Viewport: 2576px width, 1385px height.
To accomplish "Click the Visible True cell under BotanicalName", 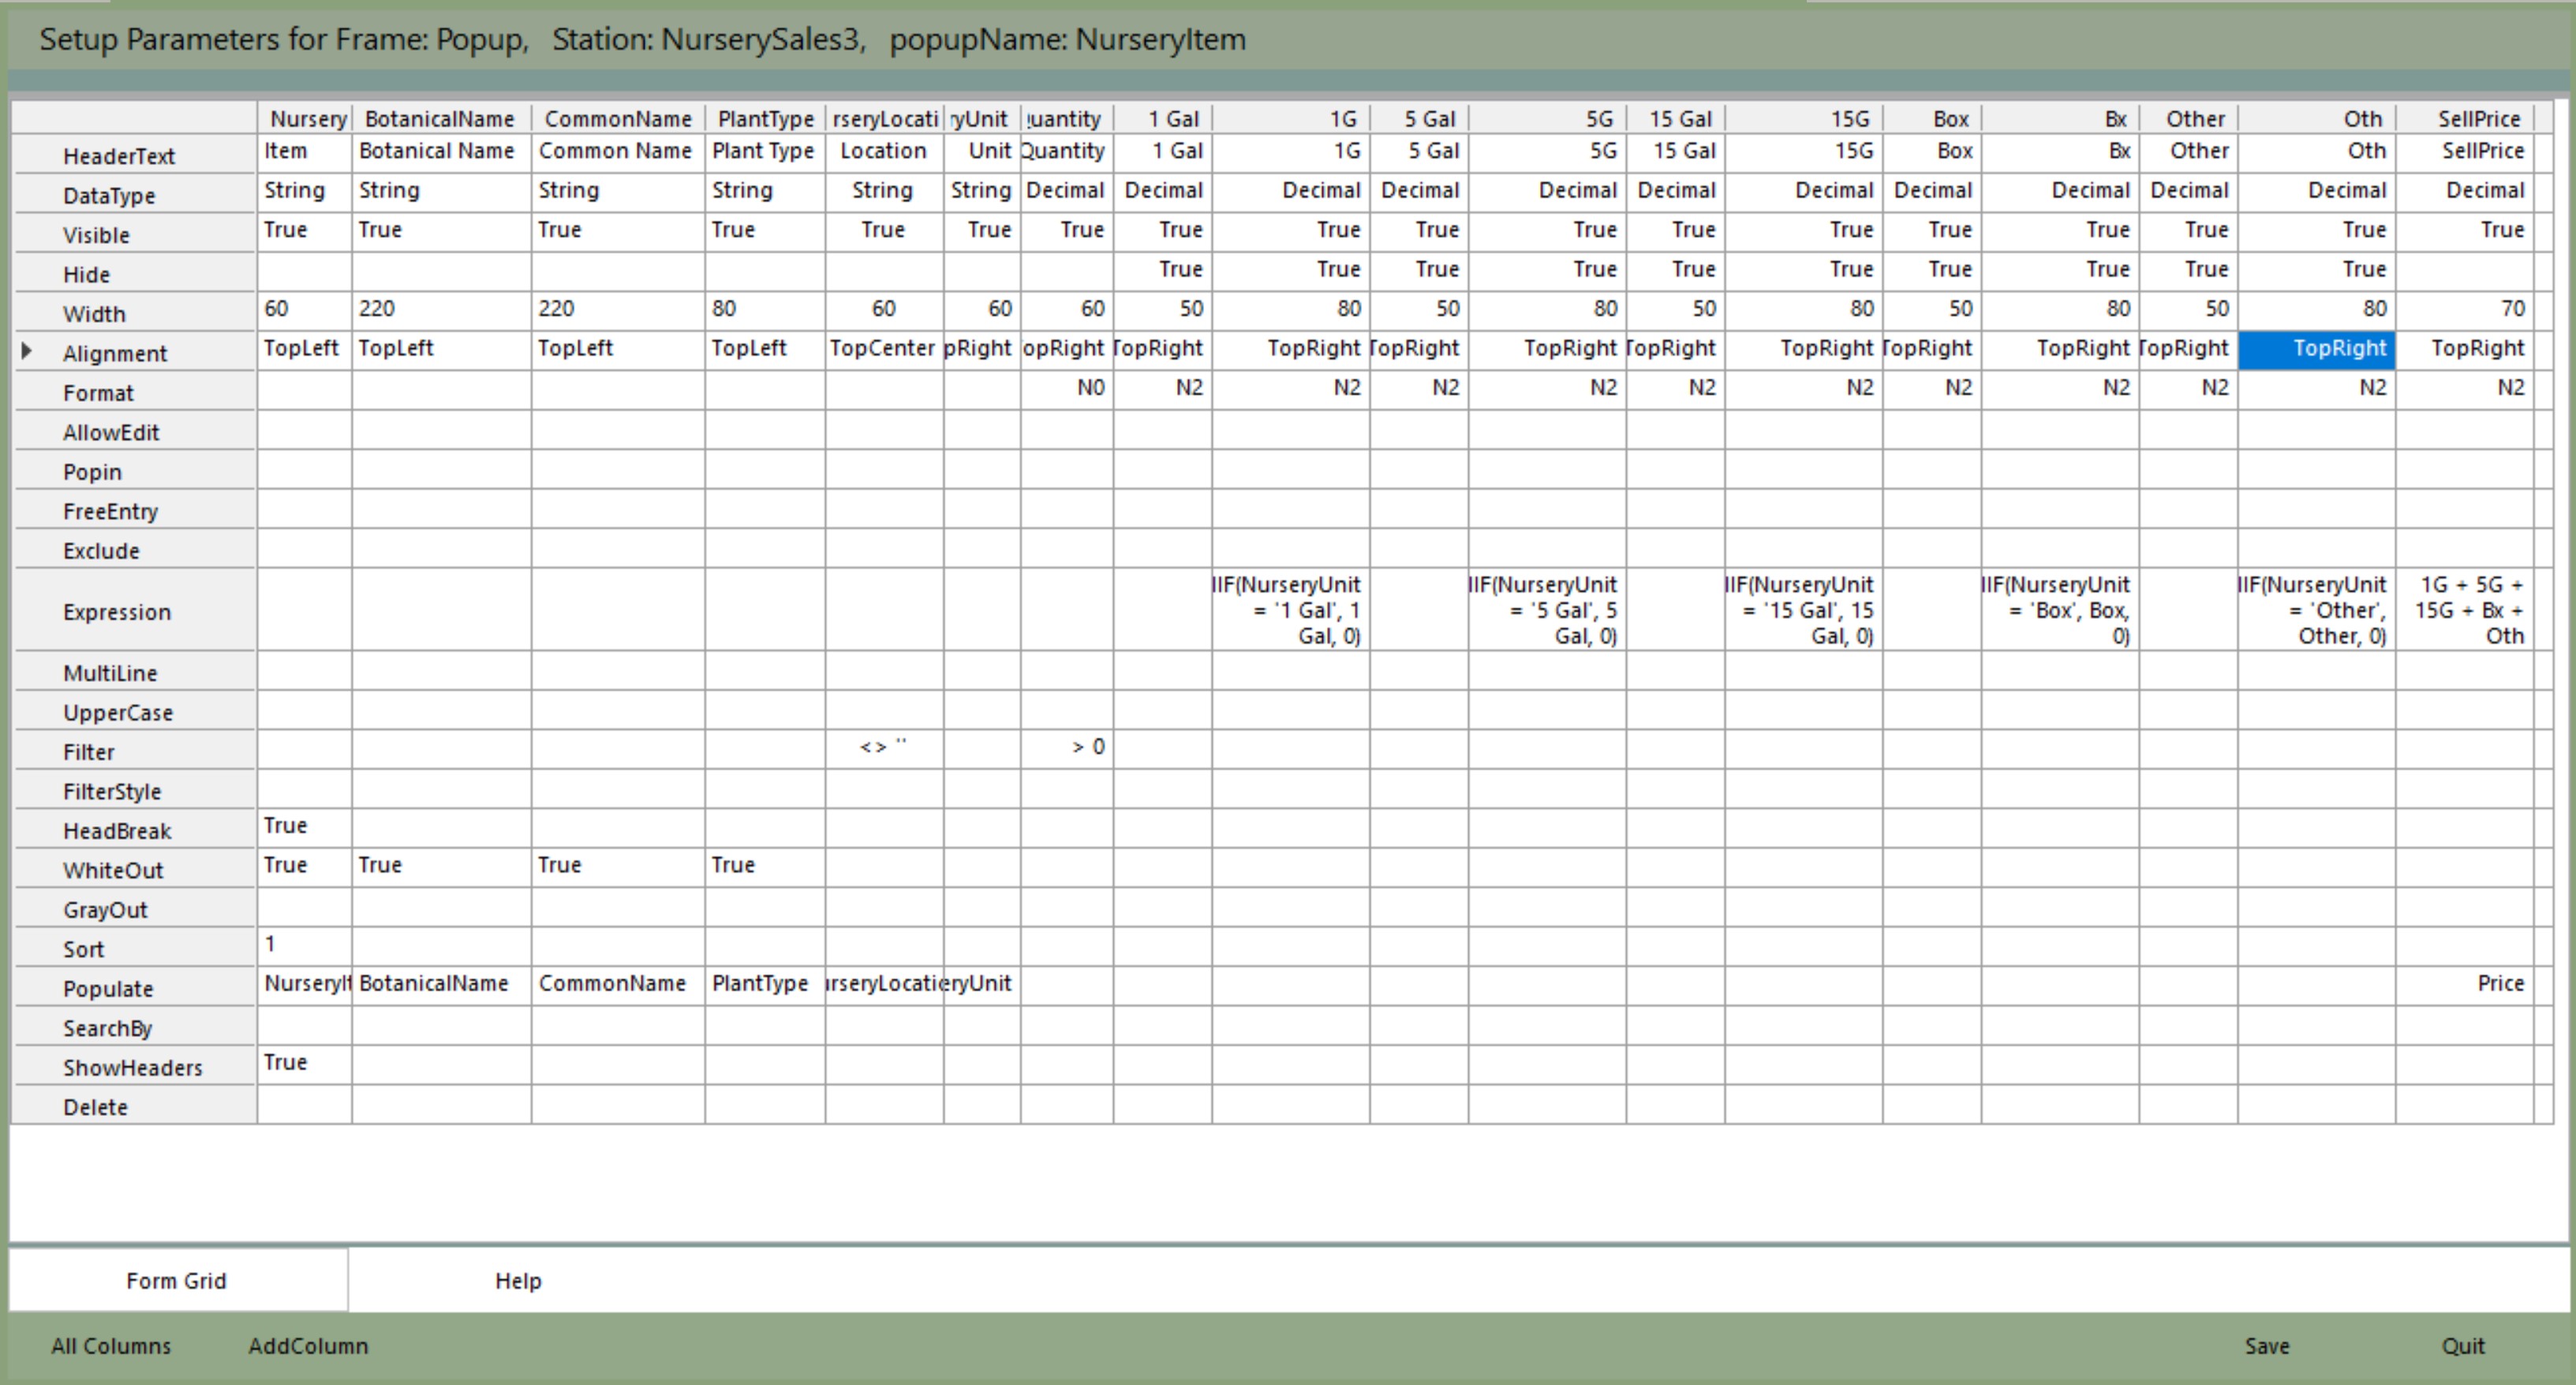I will tap(440, 230).
